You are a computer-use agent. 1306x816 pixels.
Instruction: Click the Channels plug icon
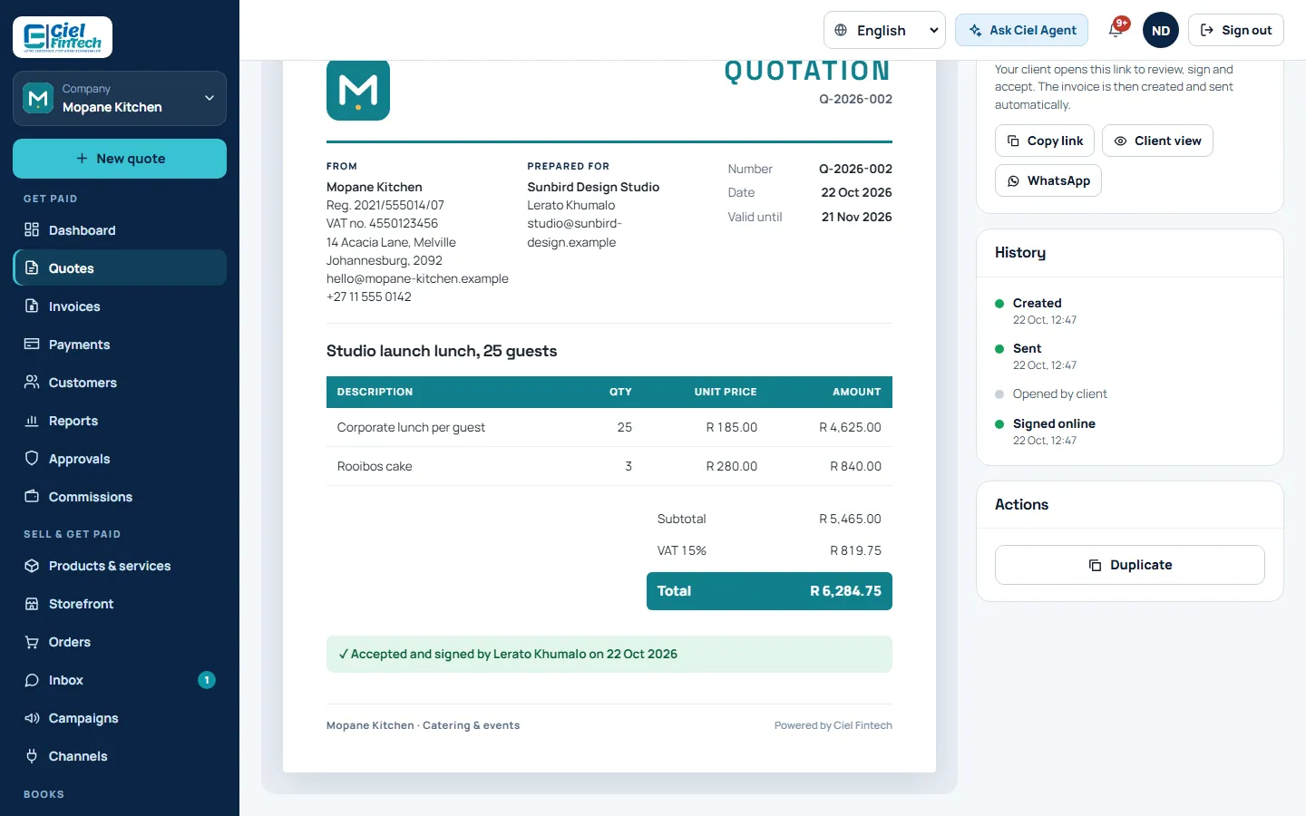pyautogui.click(x=32, y=756)
